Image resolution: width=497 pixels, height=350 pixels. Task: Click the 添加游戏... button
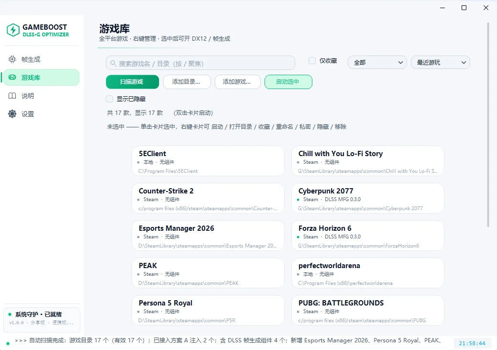coord(237,82)
